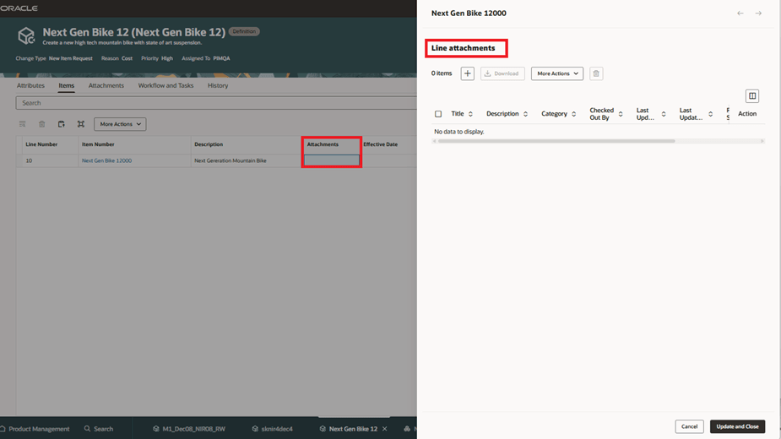Select the Items tab
The image size is (781, 439).
66,86
